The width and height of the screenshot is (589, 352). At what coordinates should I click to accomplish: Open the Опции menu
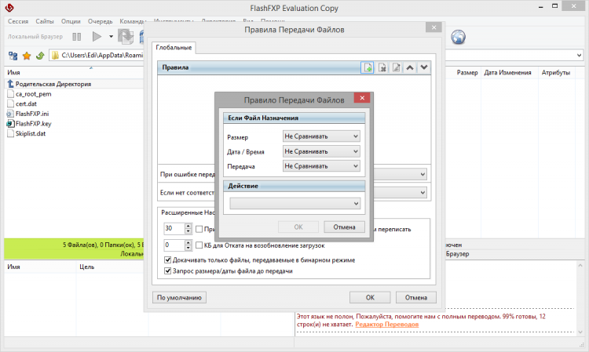point(71,21)
